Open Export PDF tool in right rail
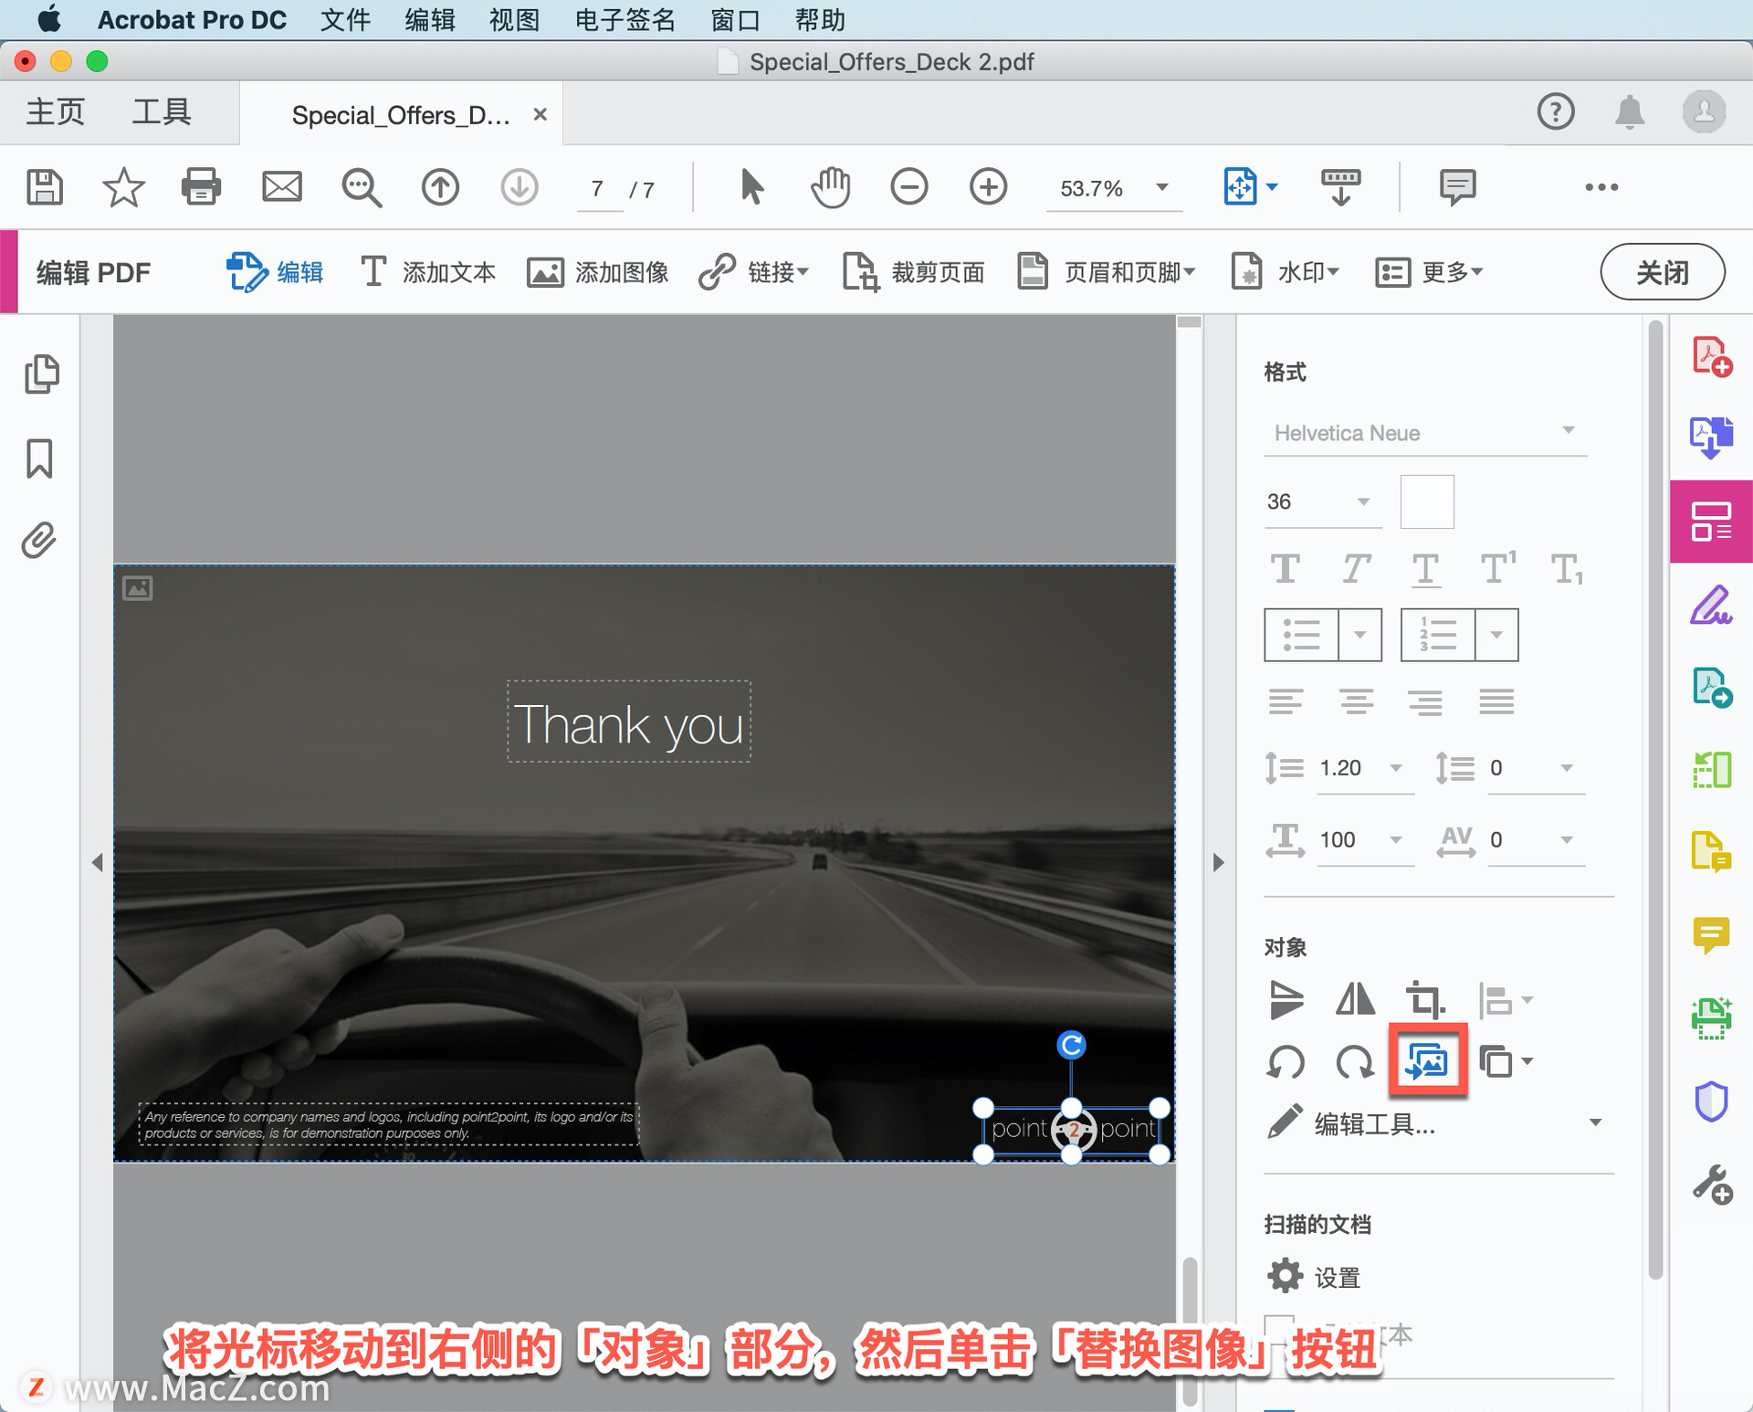Viewport: 1753px width, 1412px height. (1712, 437)
